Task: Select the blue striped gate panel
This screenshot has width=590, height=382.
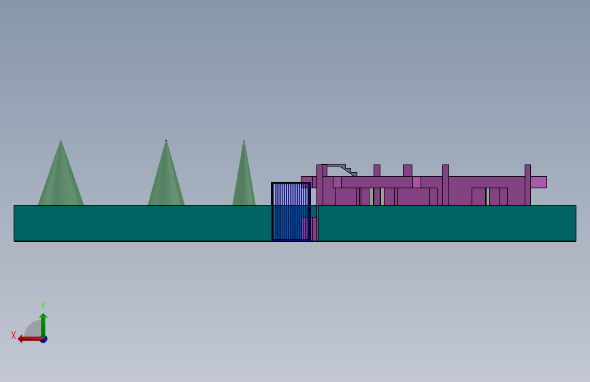Action: tap(291, 211)
